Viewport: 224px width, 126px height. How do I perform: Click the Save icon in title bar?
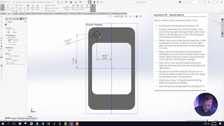coord(71,2)
